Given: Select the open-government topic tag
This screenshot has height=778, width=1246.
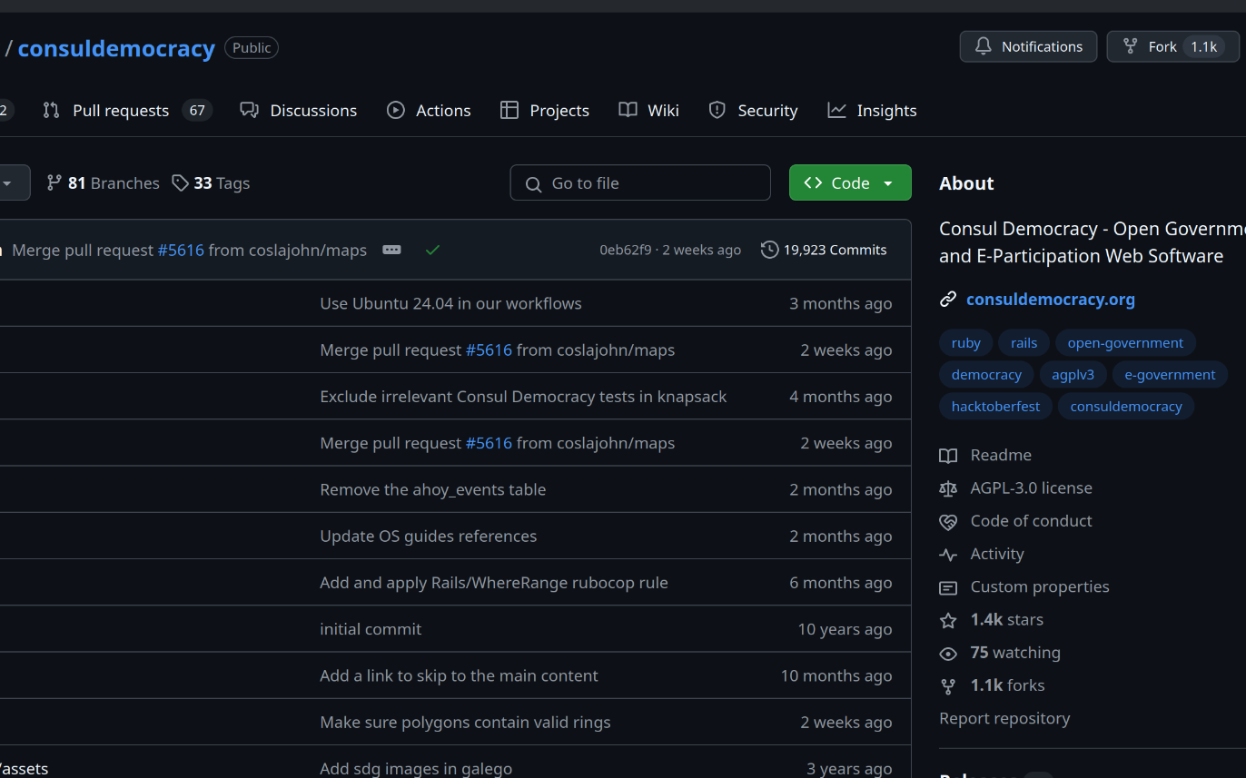Looking at the screenshot, I should [1125, 343].
